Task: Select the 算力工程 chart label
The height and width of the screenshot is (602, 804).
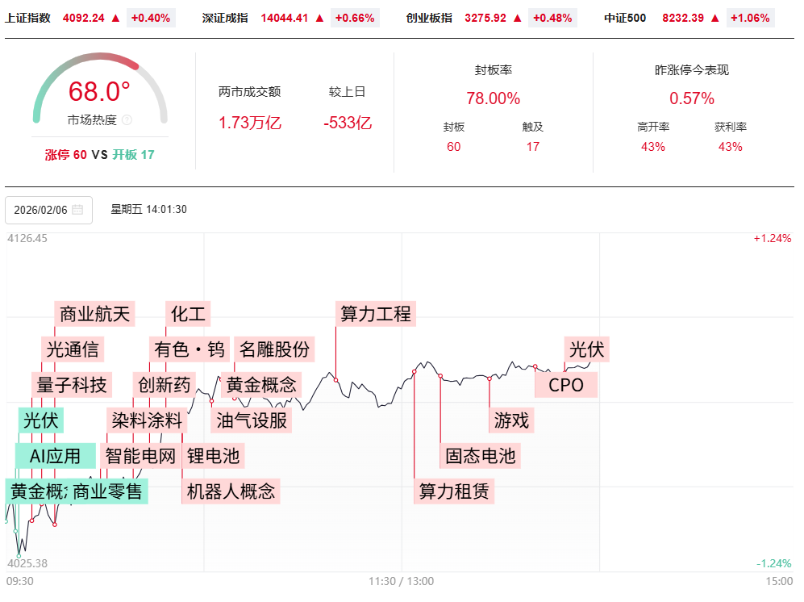Action: coord(376,314)
